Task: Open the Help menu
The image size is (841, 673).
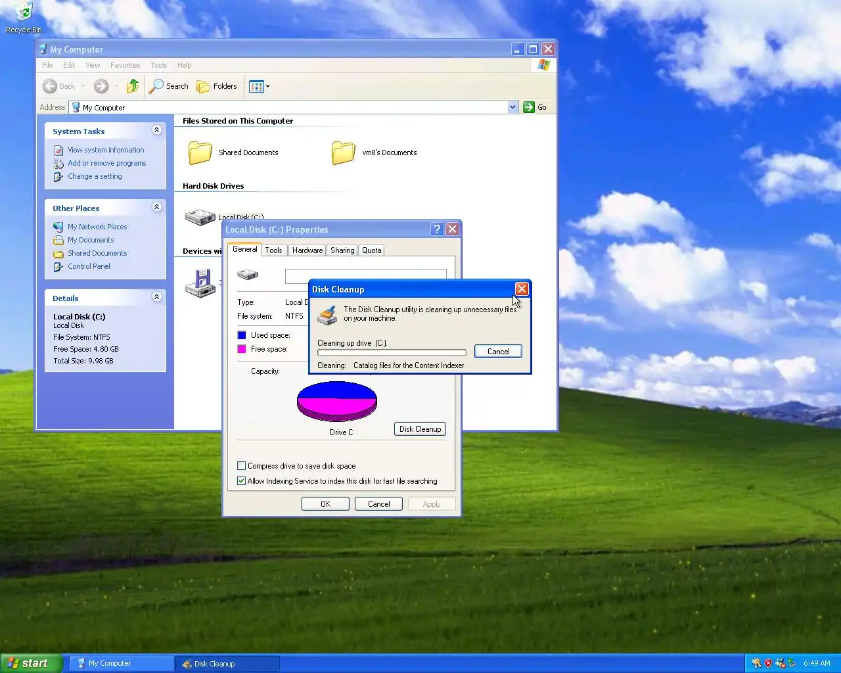Action: pos(185,65)
